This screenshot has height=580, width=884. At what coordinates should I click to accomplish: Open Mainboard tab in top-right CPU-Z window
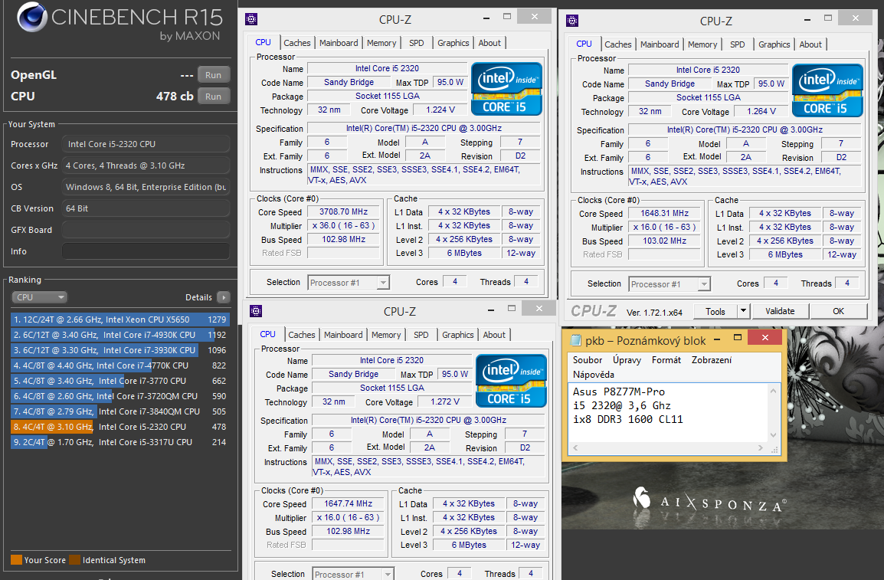[x=660, y=44]
